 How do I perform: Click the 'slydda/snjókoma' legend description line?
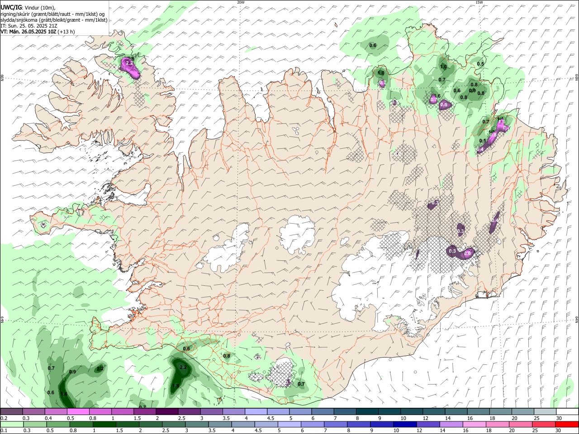54,20
